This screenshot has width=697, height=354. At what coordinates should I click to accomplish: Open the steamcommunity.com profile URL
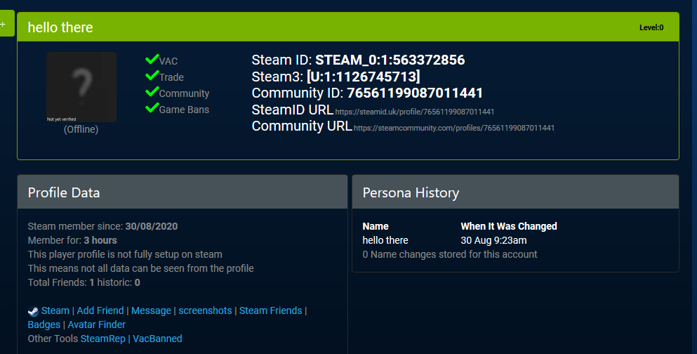(454, 128)
